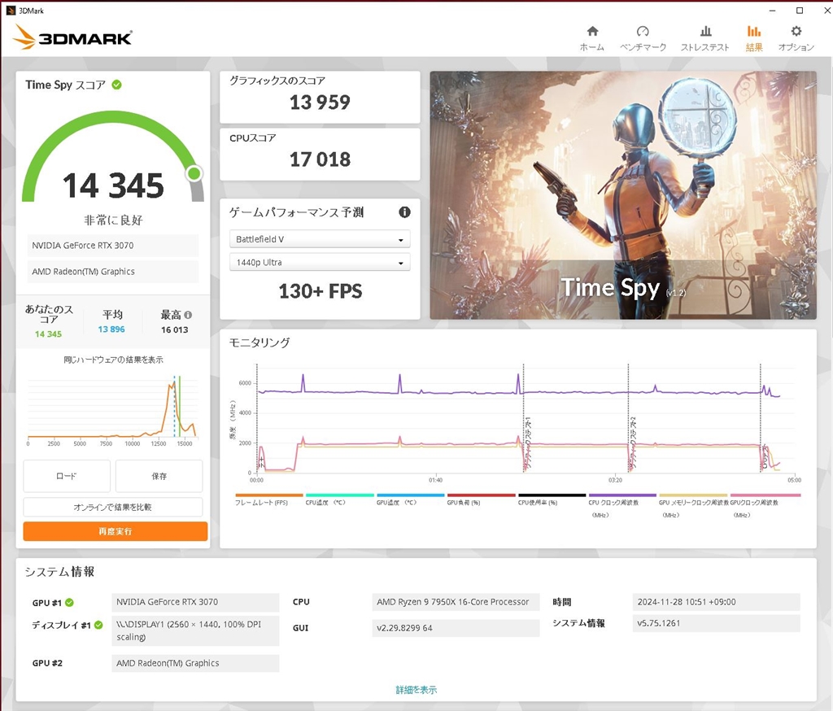Open 詳細を表示 link
833x711 pixels.
pyautogui.click(x=416, y=690)
